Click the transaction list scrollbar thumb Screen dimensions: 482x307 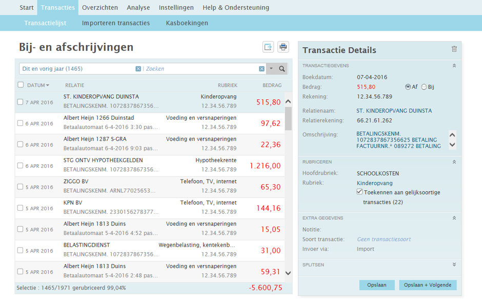pyautogui.click(x=288, y=119)
